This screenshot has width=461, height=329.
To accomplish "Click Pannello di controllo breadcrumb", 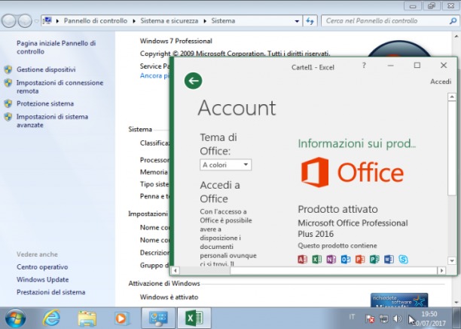I will click(x=96, y=21).
